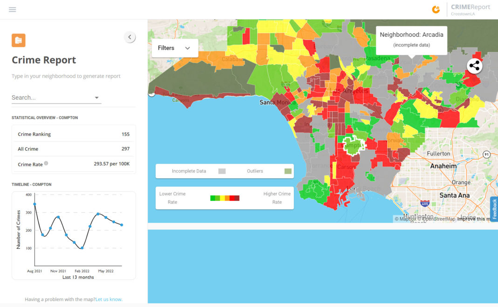
Task: Click the OpenStreetMap attribution link
Action: click(438, 219)
